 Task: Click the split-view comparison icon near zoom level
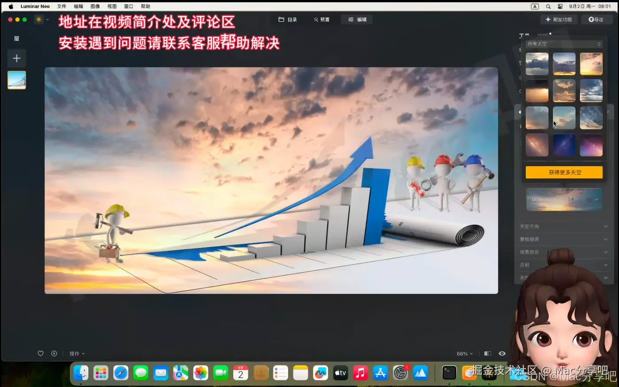point(487,353)
